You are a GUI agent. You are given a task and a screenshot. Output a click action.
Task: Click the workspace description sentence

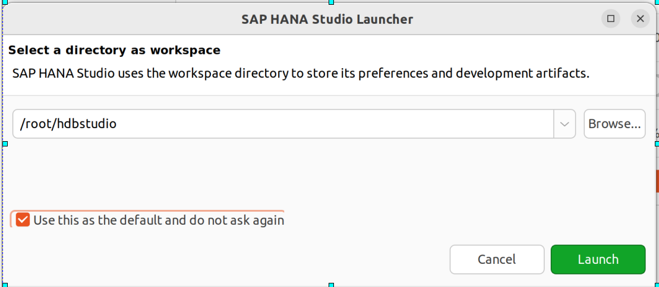tap(301, 74)
